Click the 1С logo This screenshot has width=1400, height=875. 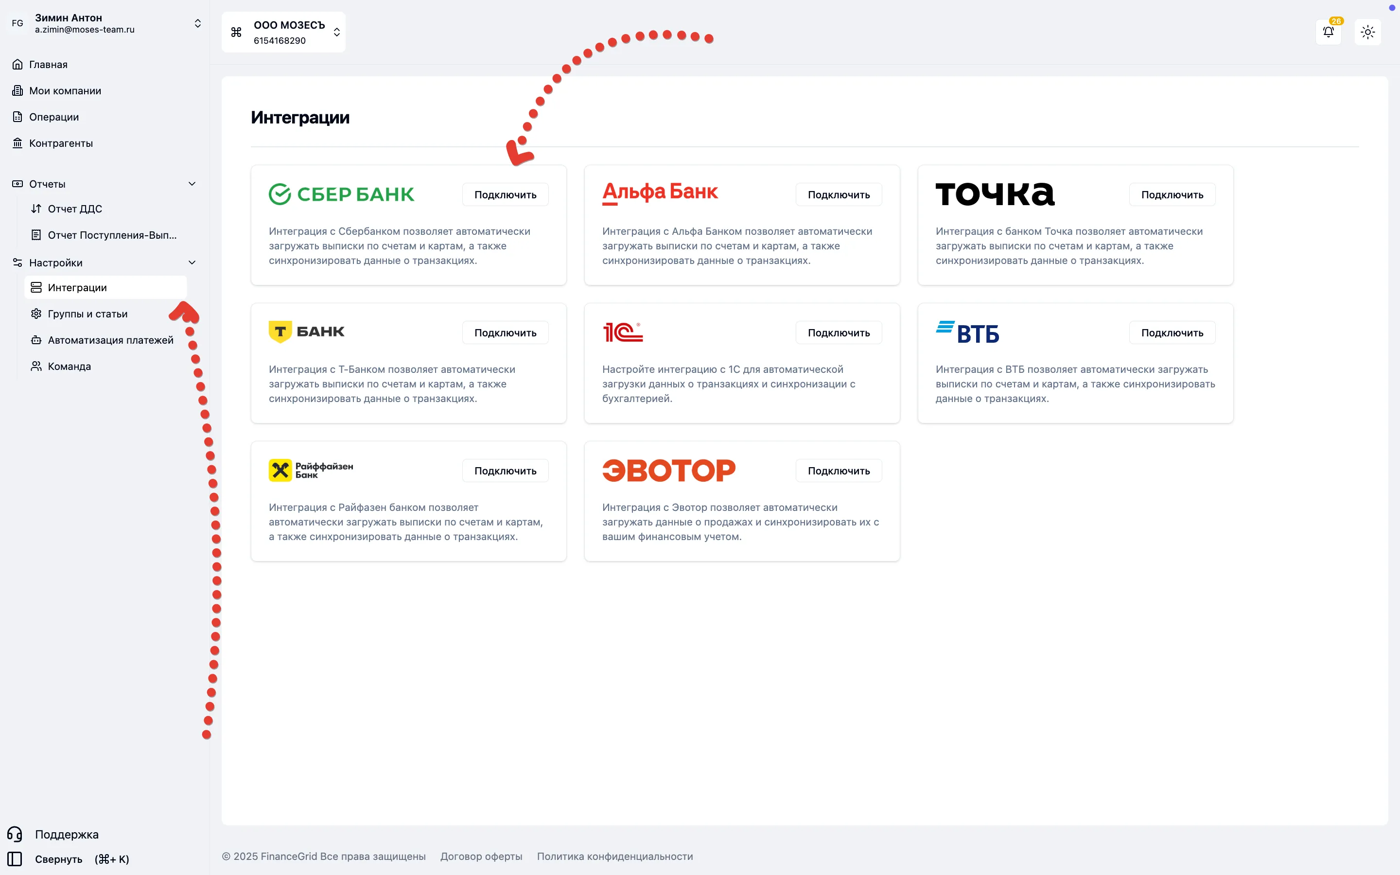[623, 332]
